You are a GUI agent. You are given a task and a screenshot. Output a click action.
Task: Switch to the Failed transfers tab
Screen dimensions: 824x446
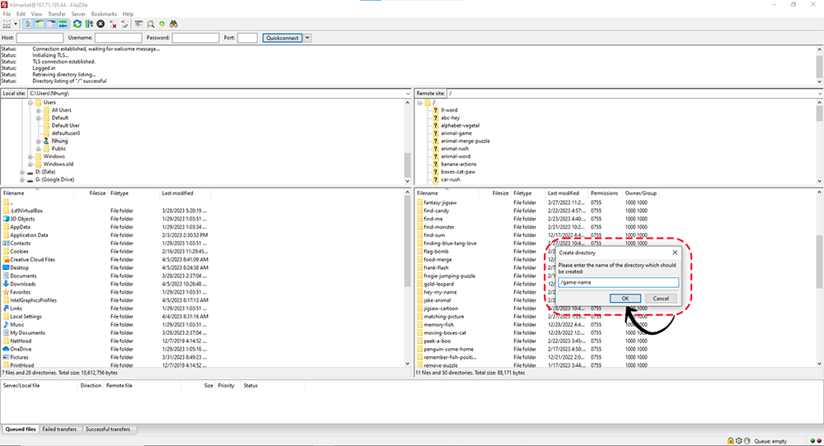tap(61, 430)
